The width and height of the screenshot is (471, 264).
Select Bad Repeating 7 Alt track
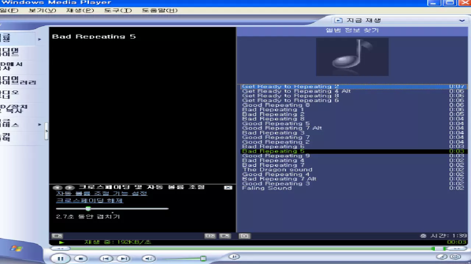pos(354,179)
